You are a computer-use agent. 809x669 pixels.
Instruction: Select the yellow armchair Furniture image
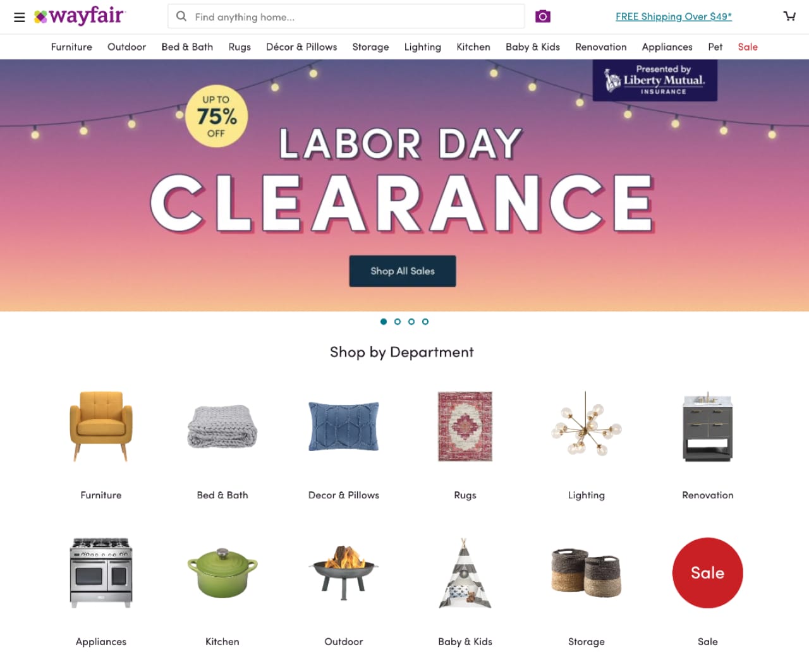101,426
